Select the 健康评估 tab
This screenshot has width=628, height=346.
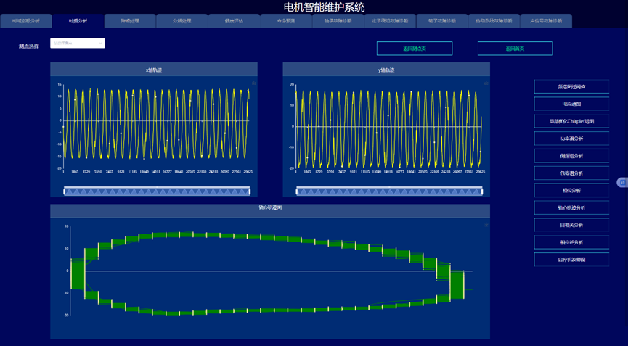pos(234,21)
